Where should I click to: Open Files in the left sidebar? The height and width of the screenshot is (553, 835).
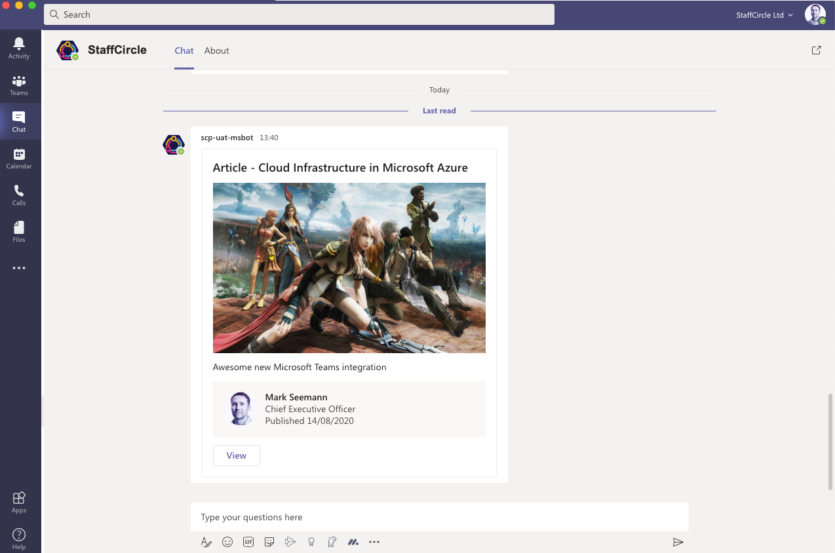[19, 231]
